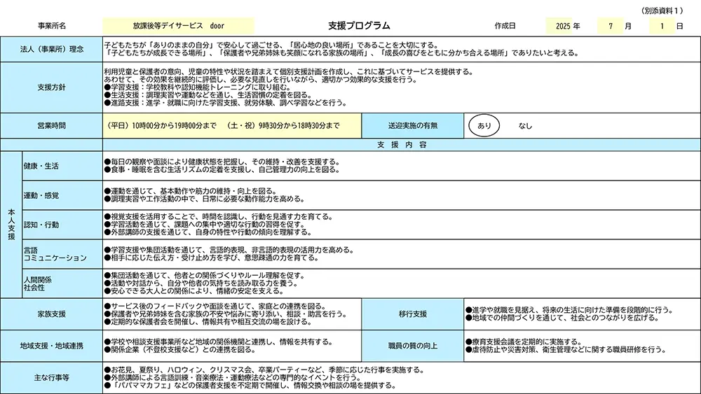Click the '言語コミュニケーション' category cell

tap(62, 254)
